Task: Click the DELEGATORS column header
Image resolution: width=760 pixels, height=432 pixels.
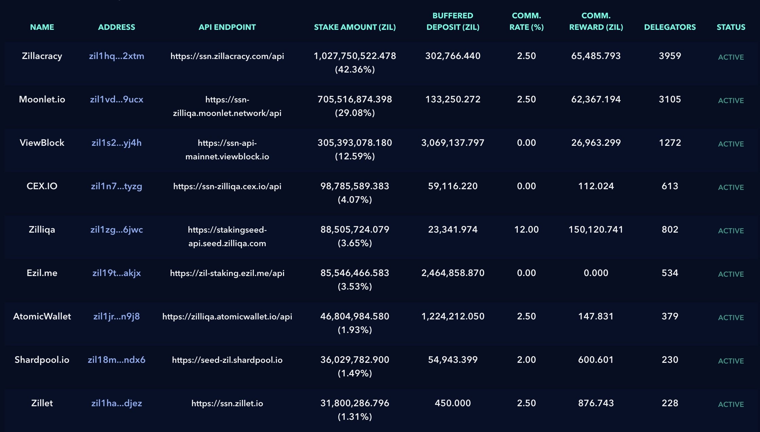Action: [670, 27]
